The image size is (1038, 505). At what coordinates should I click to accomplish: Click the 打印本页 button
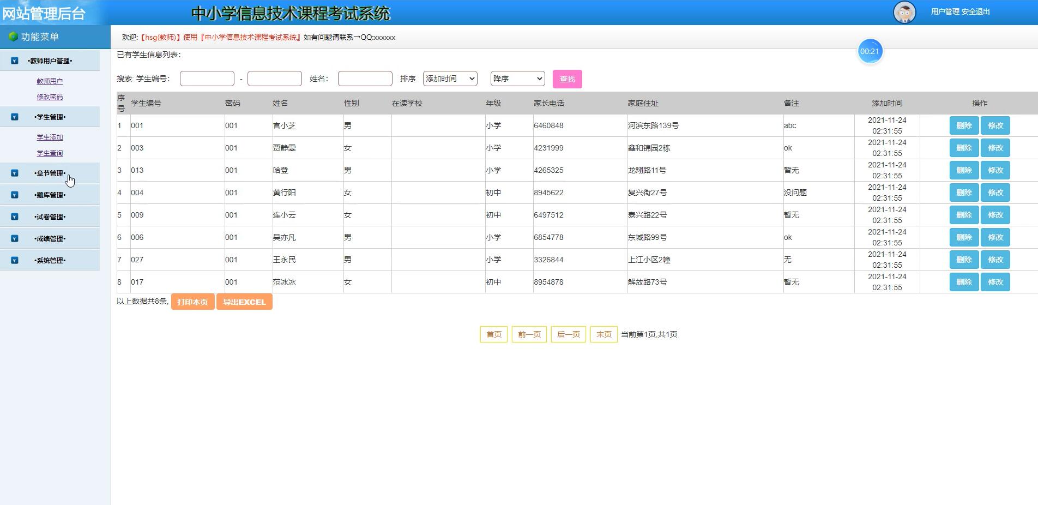click(192, 301)
